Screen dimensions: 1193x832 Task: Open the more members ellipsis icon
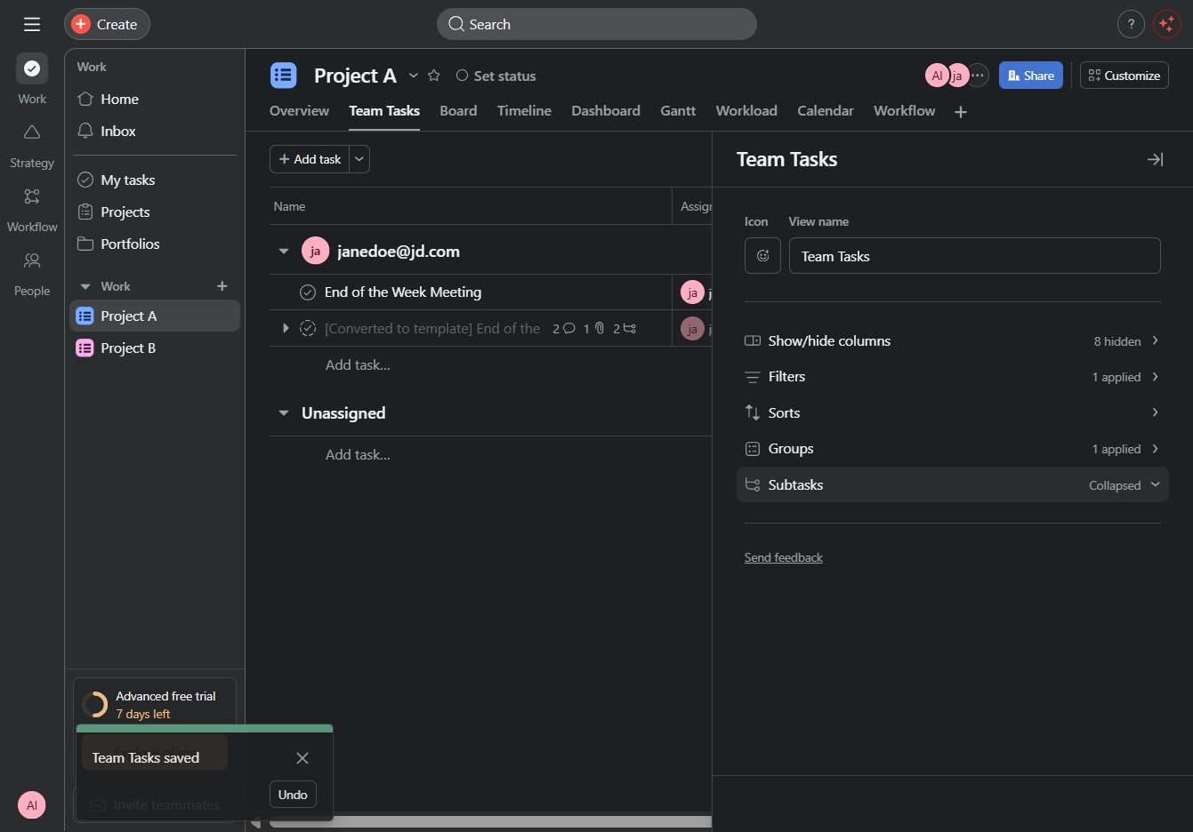click(x=978, y=76)
